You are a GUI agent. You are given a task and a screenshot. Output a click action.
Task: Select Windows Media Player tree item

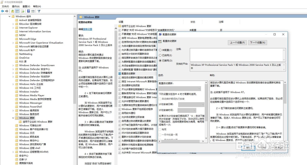(32, 95)
